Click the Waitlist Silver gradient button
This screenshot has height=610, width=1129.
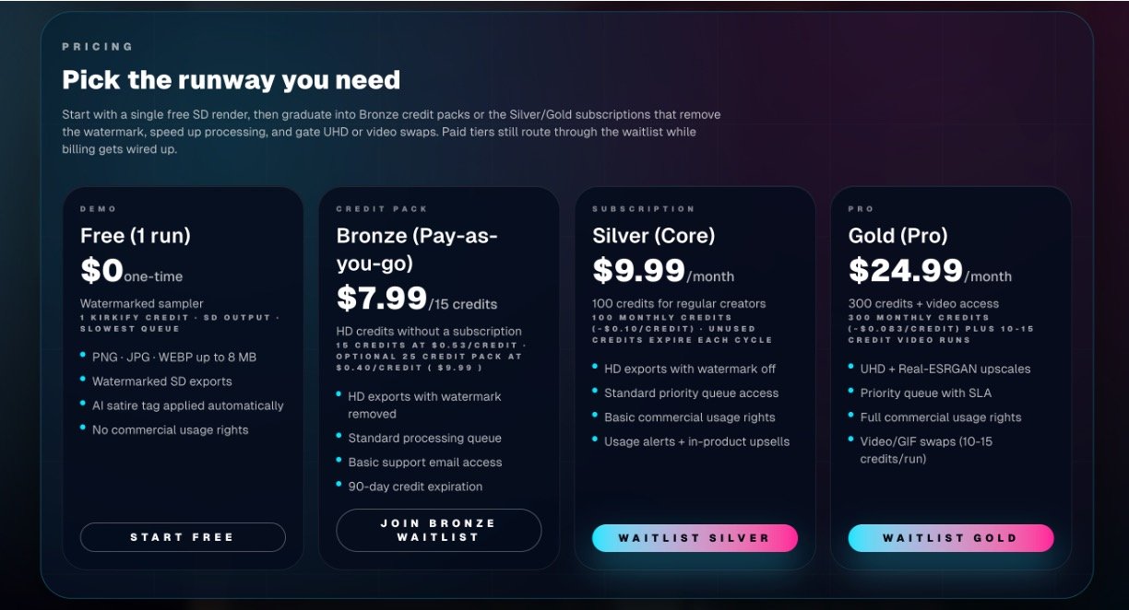695,538
